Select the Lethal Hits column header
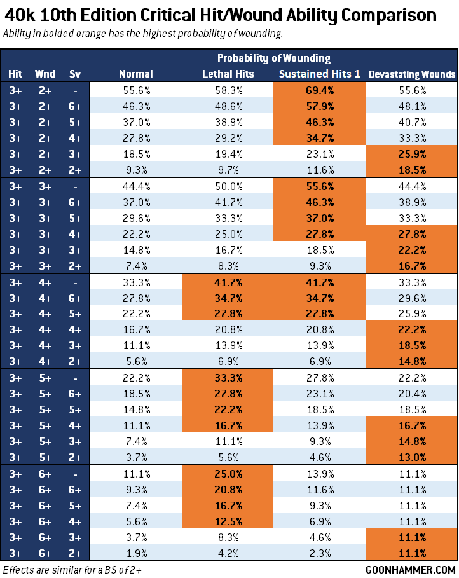This screenshot has height=578, width=459. (x=228, y=74)
